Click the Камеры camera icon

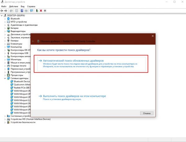[8, 41]
